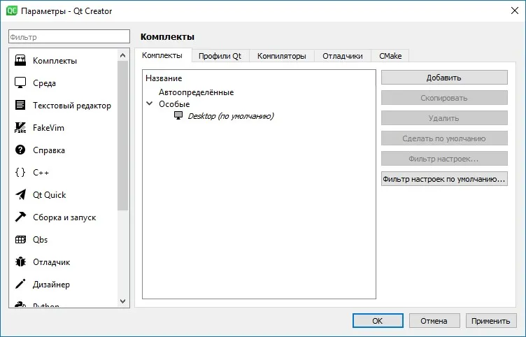This screenshot has height=337, width=526.
Task: Switch to the Компиляторы tab
Action: click(x=281, y=56)
